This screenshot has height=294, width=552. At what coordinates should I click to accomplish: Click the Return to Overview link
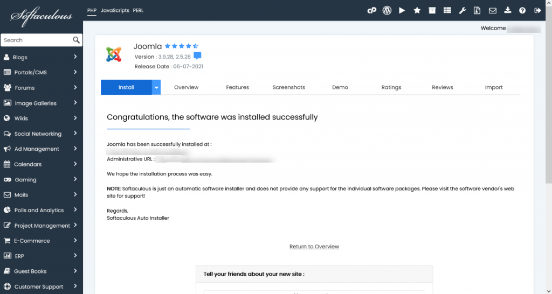(314, 247)
